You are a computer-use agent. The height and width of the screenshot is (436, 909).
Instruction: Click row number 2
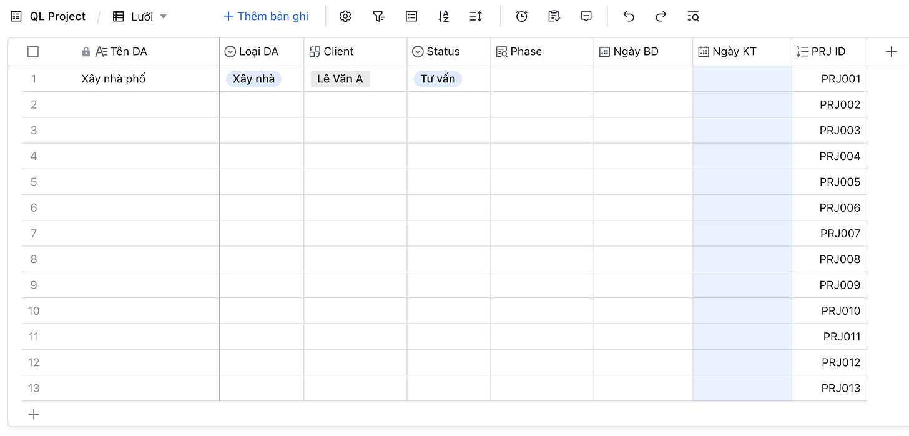[x=34, y=104]
